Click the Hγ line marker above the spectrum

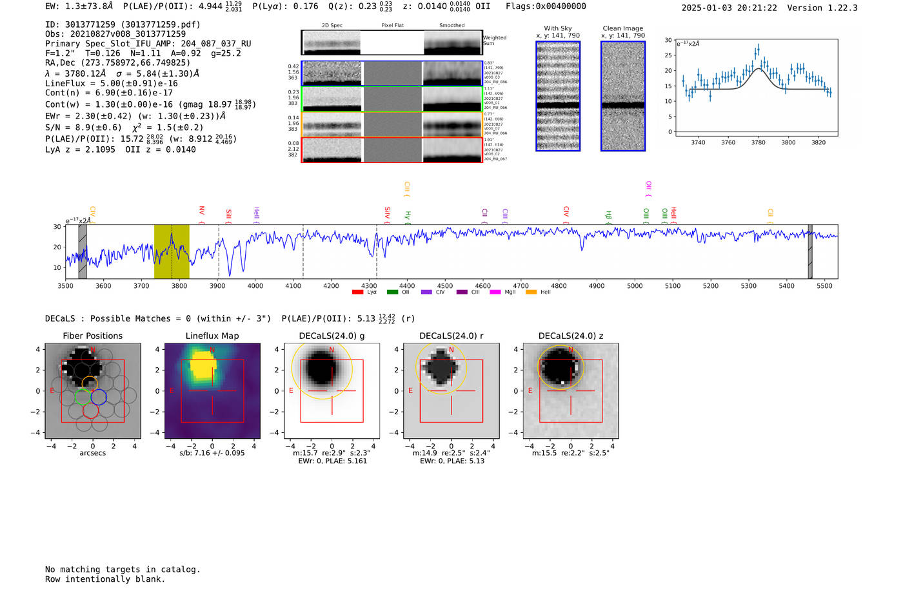tap(407, 217)
